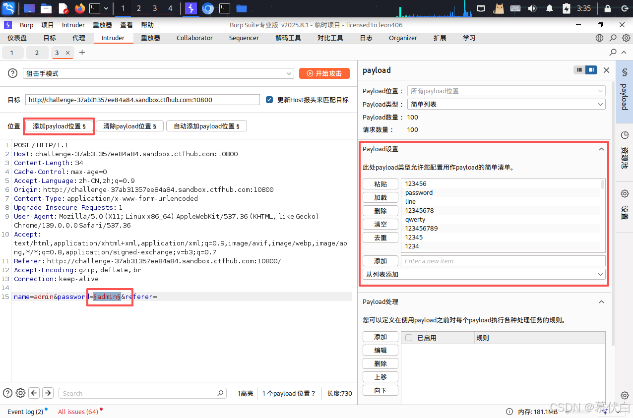Close Intruder tab 3
The height and width of the screenshot is (418, 633).
[x=67, y=53]
